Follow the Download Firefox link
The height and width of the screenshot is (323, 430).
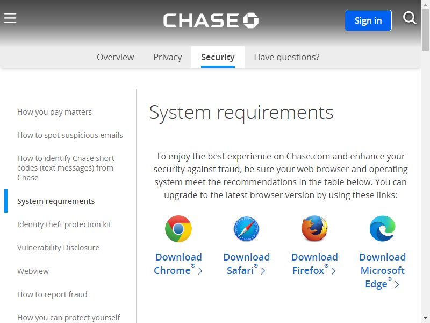click(314, 264)
